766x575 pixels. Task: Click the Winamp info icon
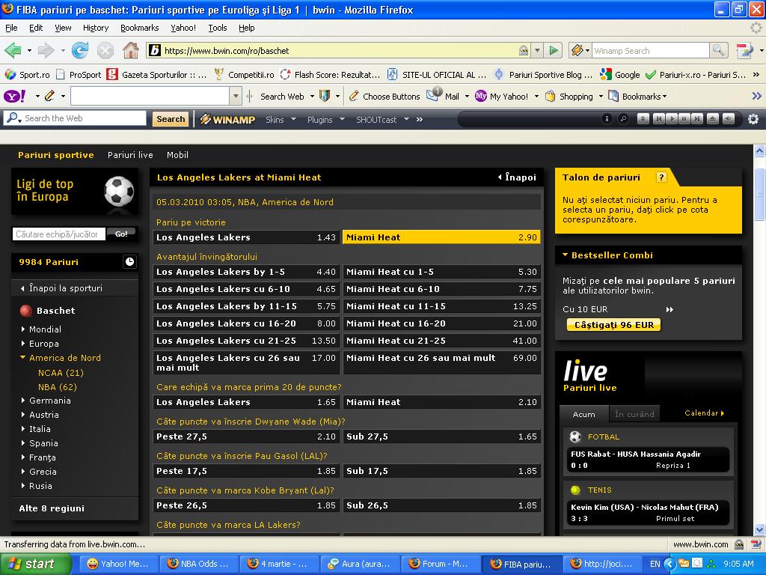(x=607, y=119)
